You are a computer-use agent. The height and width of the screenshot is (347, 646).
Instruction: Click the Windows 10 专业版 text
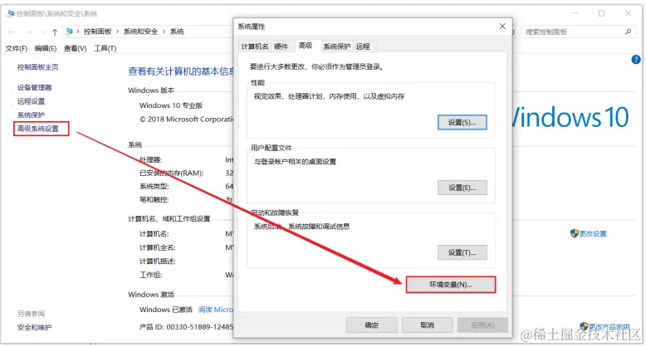pyautogui.click(x=171, y=105)
